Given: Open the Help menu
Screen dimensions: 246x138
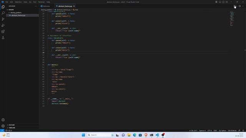Looking at the screenshot, I should point(48,2).
